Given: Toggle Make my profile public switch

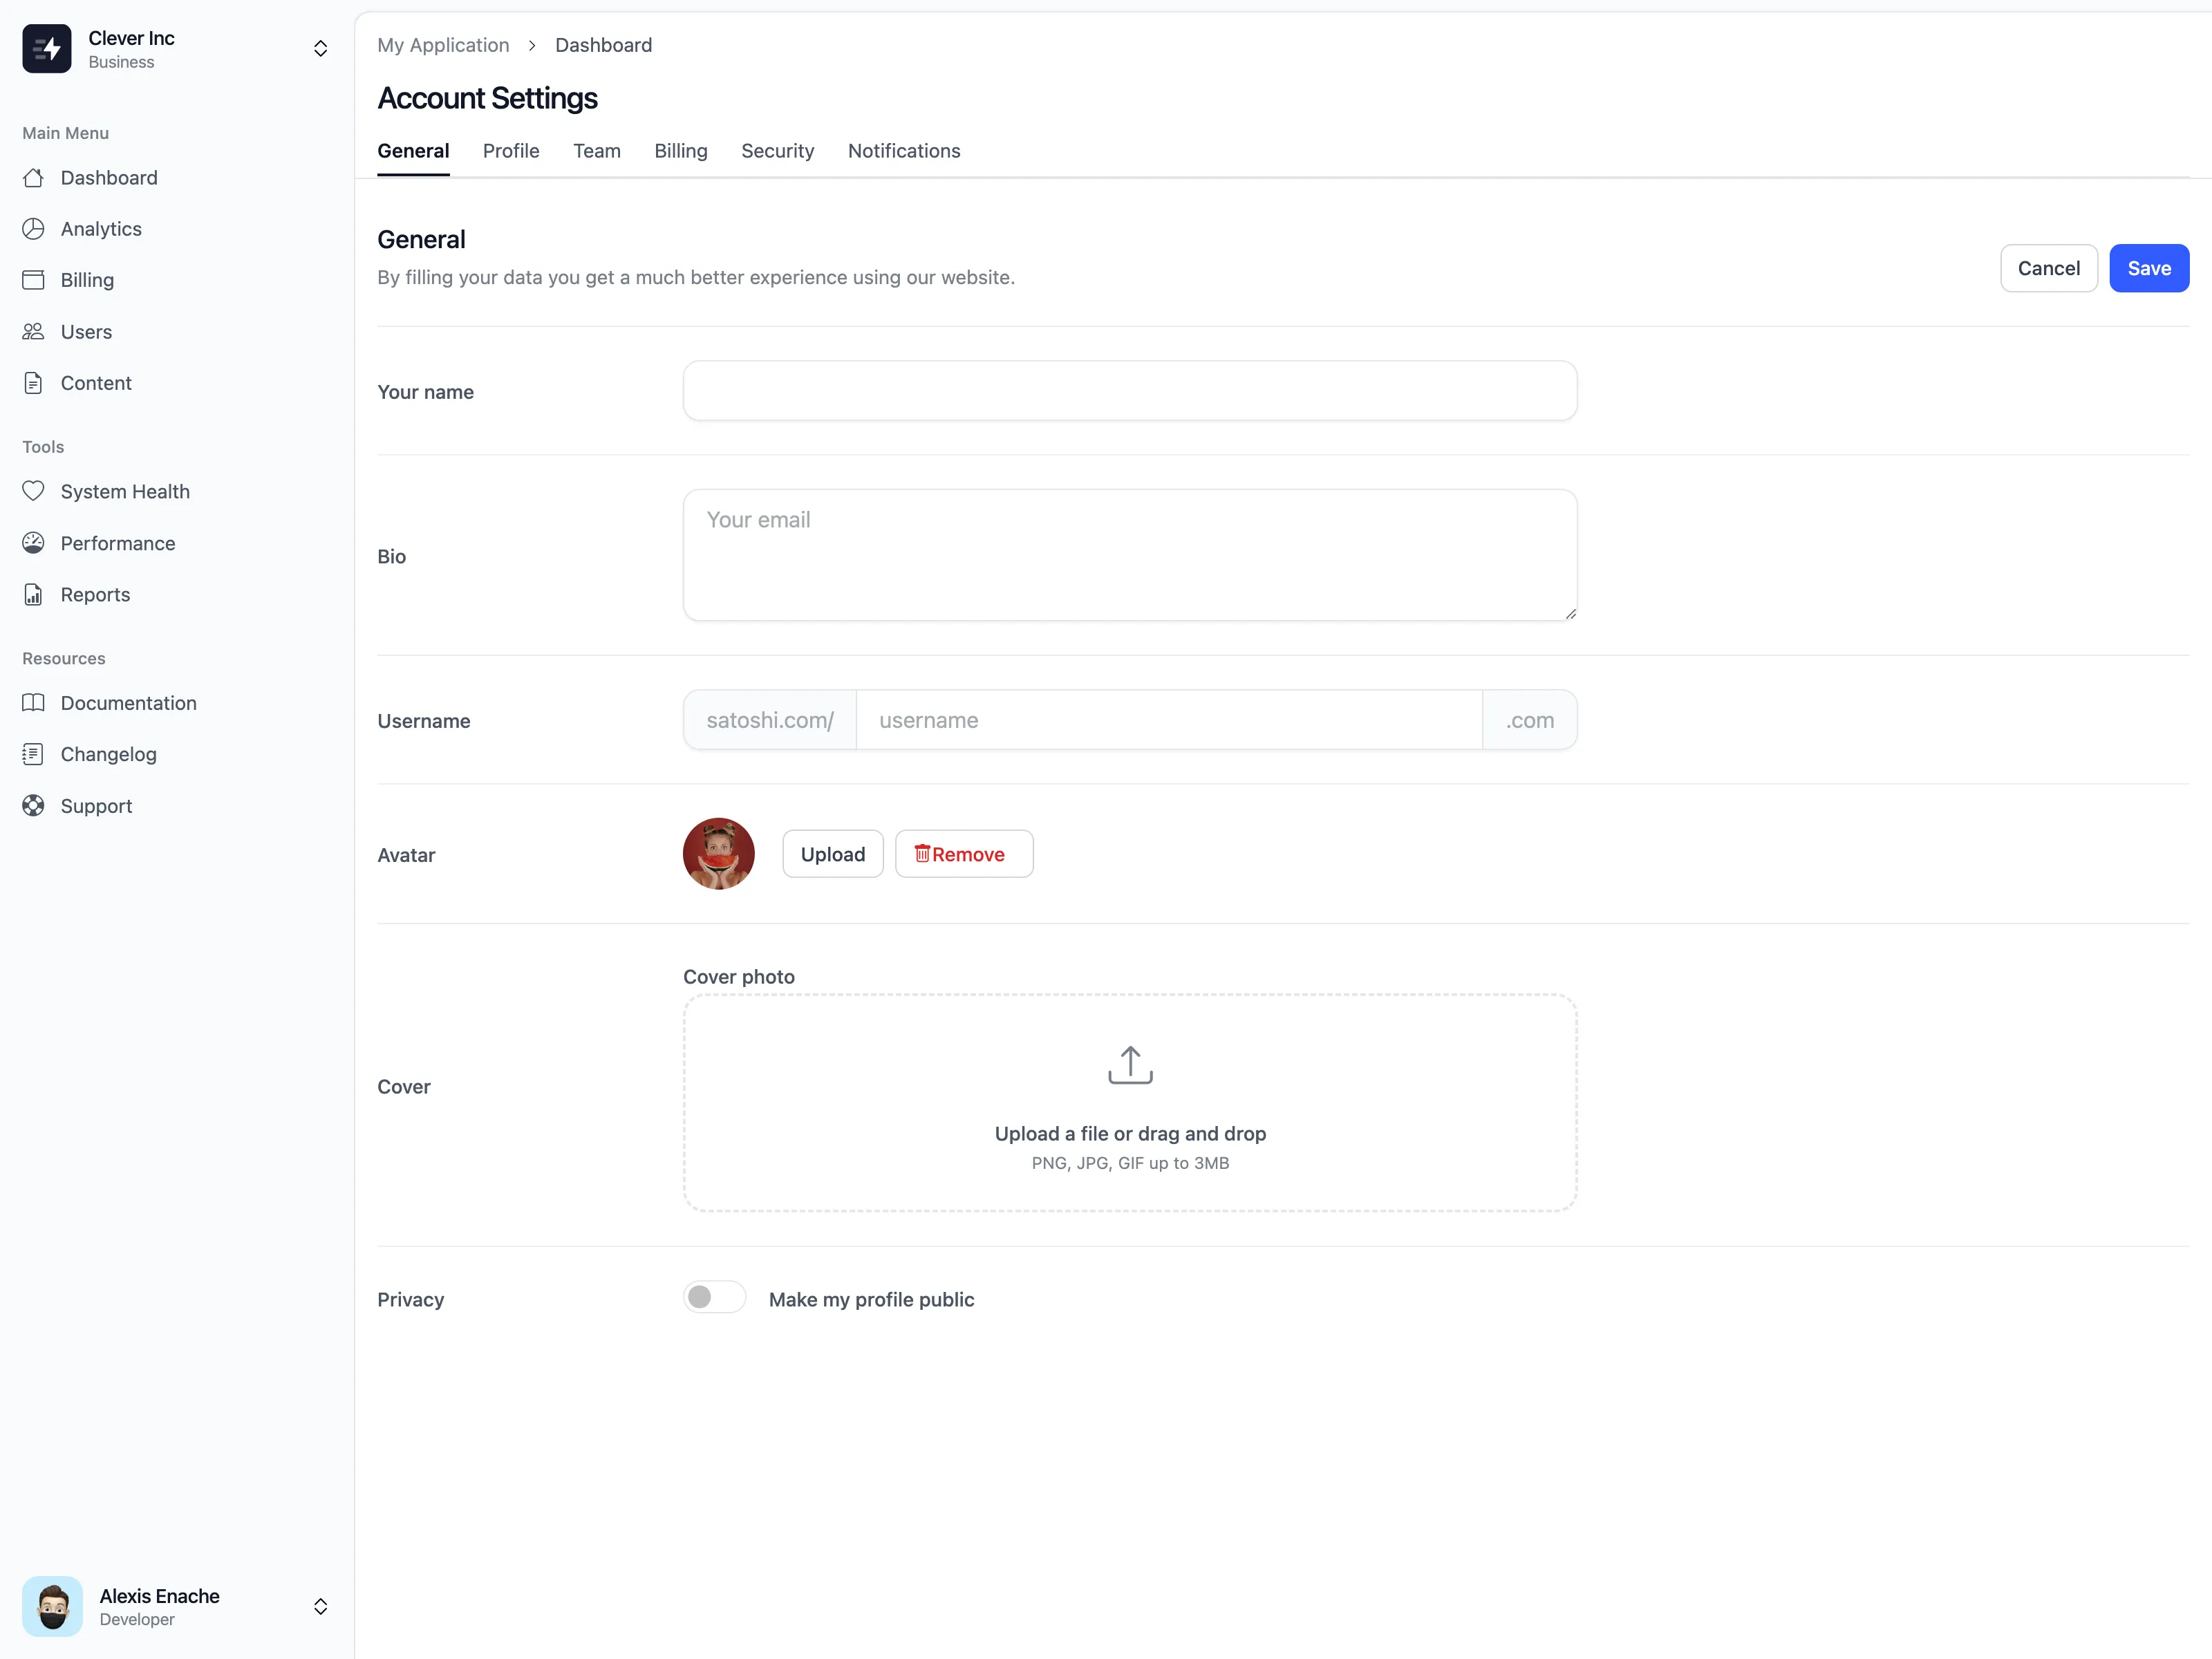Looking at the screenshot, I should click(x=714, y=1298).
